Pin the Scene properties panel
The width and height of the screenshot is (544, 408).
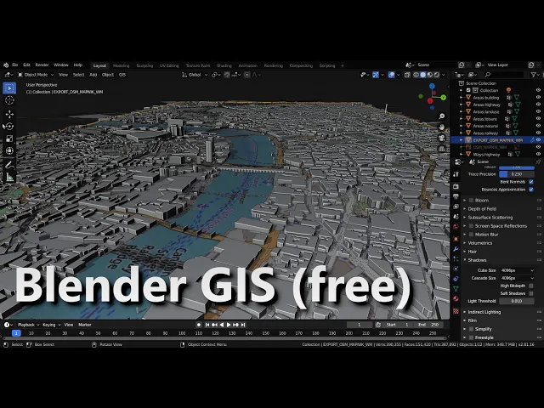(x=538, y=162)
